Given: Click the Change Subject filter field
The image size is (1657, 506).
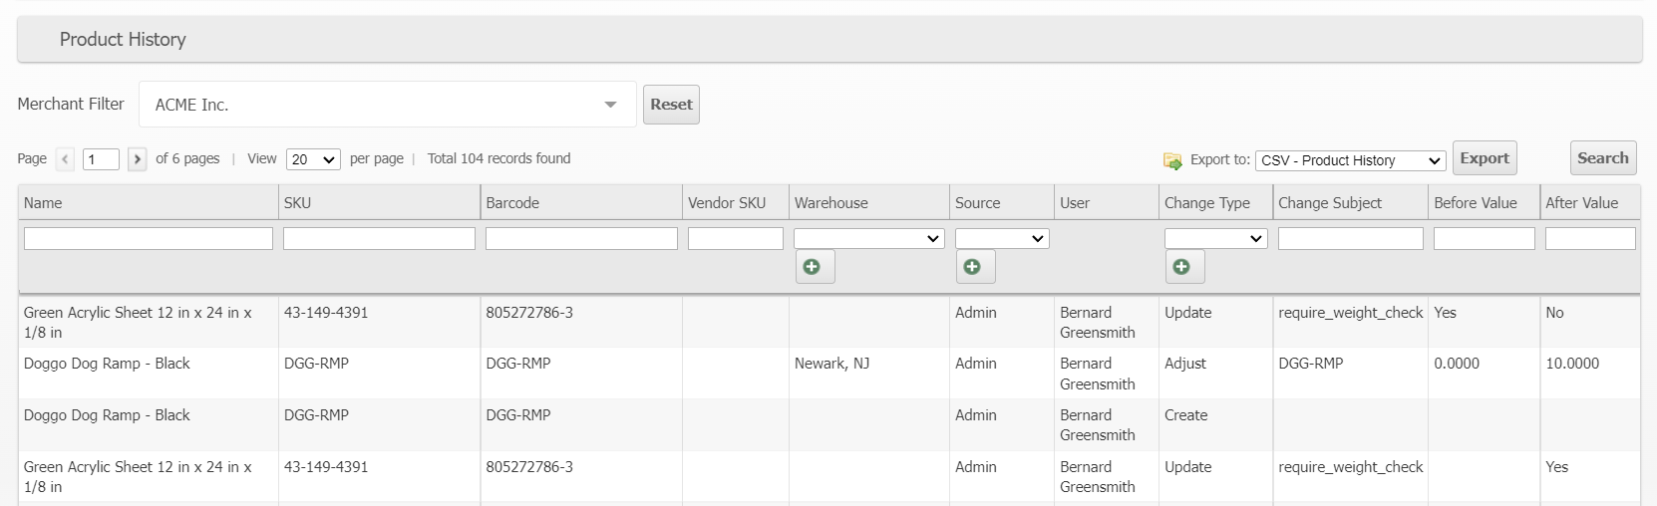Looking at the screenshot, I should point(1350,239).
